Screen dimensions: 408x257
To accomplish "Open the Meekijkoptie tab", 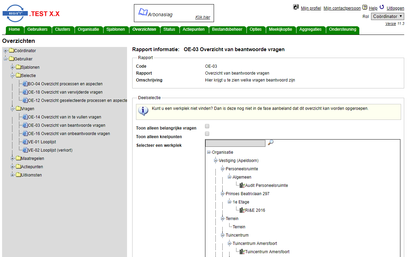I will [x=281, y=30].
